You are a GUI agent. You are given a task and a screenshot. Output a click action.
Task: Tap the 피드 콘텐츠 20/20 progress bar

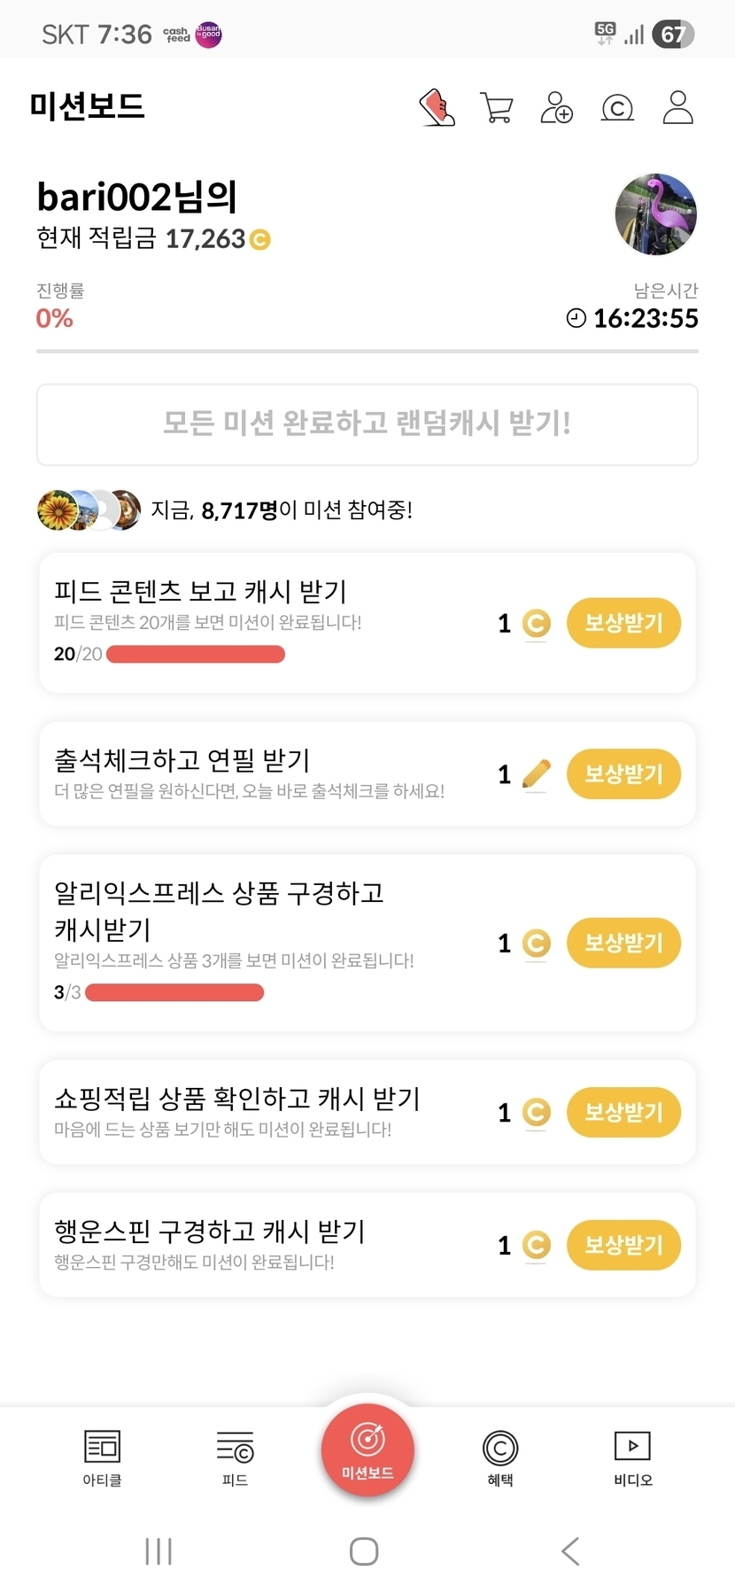[x=195, y=655]
